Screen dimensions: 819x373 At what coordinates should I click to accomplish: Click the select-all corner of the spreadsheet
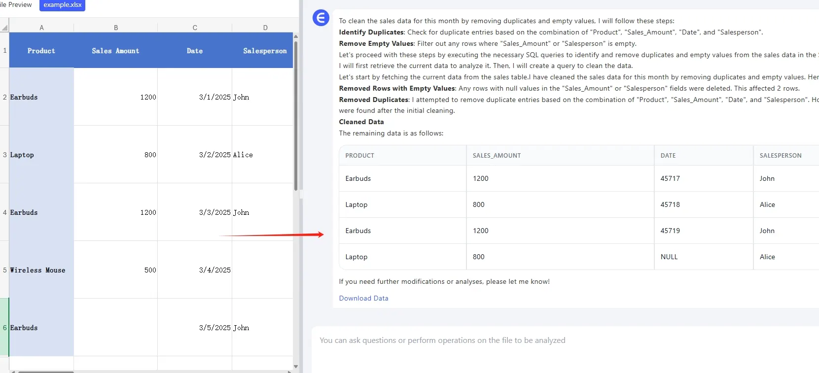click(x=4, y=28)
